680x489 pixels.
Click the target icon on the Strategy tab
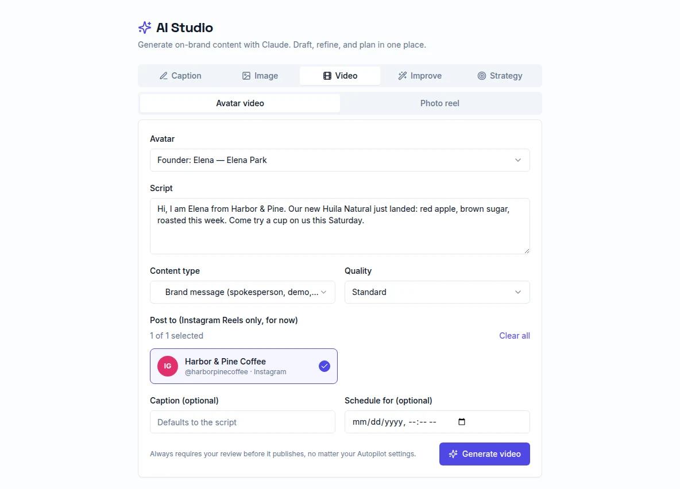(482, 76)
